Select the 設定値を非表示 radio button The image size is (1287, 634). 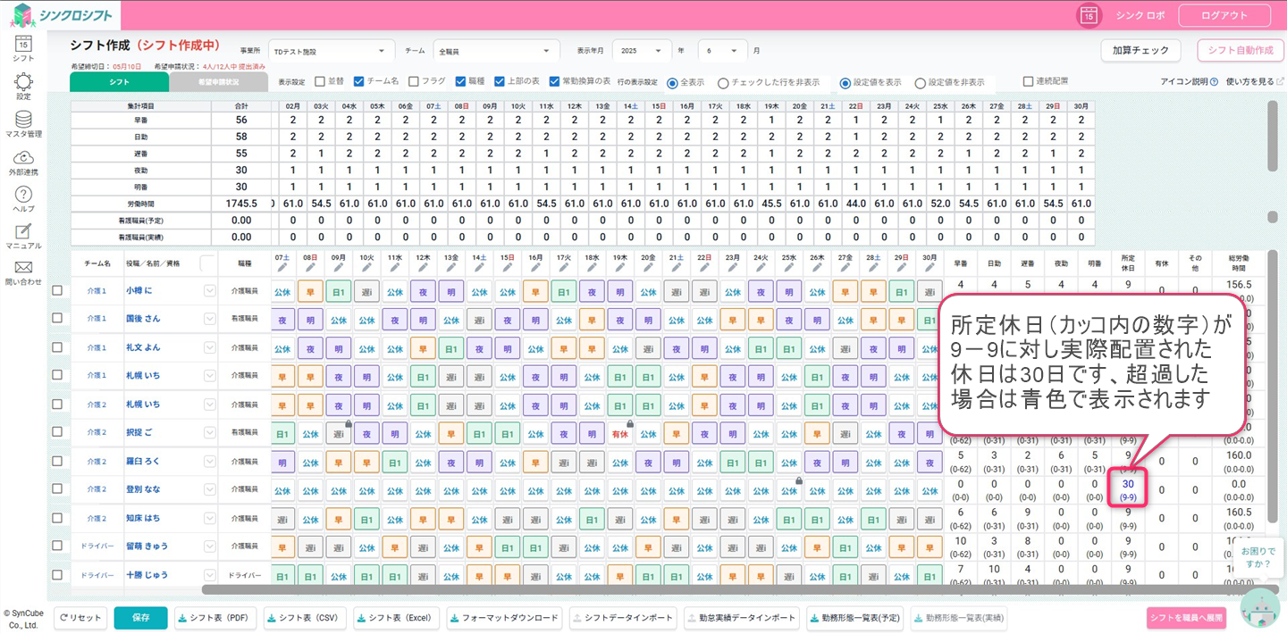(x=920, y=82)
